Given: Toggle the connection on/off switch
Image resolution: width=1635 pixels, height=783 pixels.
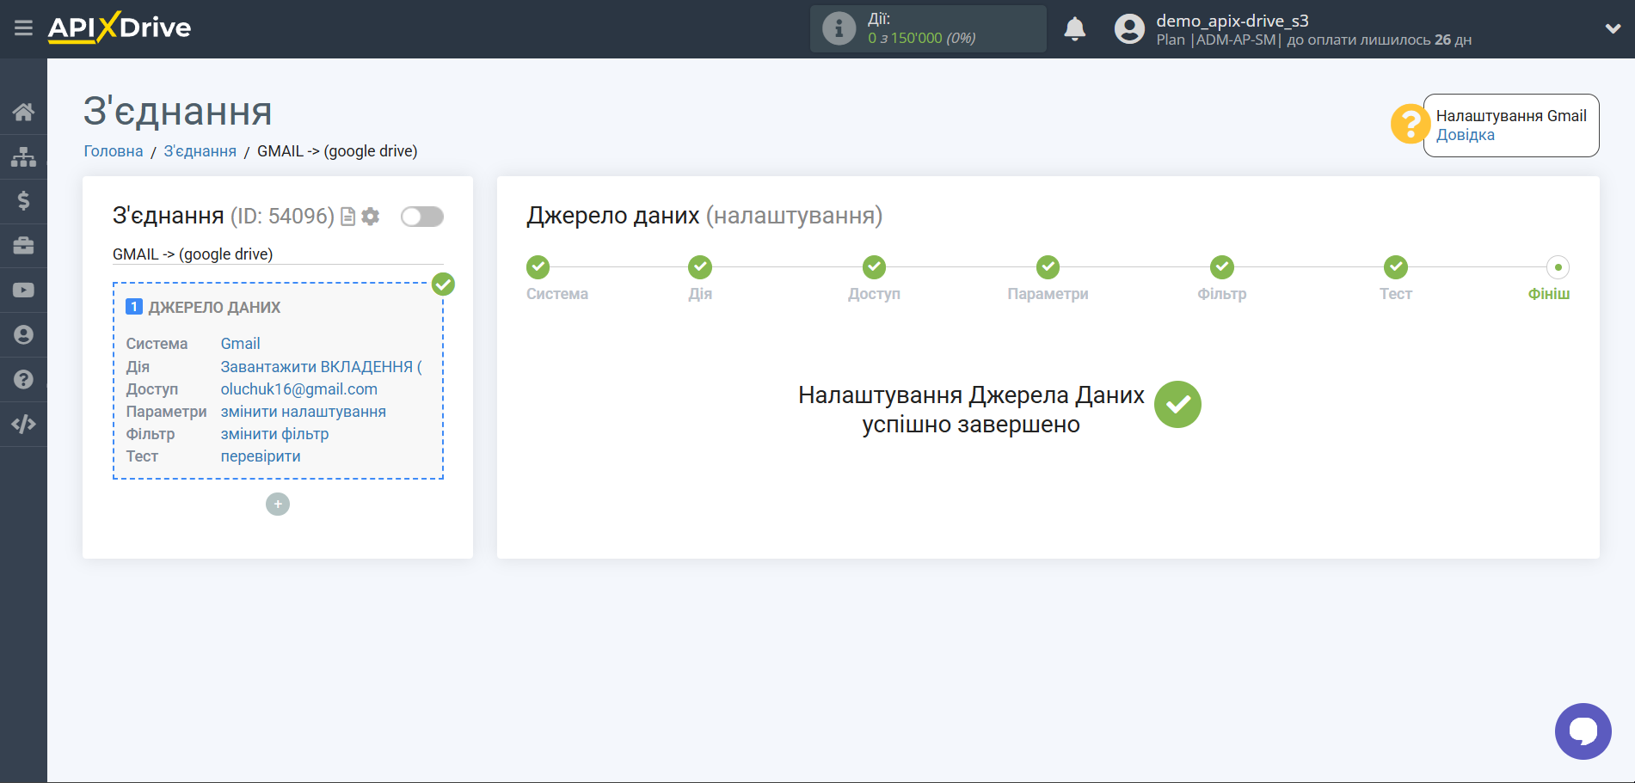Looking at the screenshot, I should [x=422, y=217].
